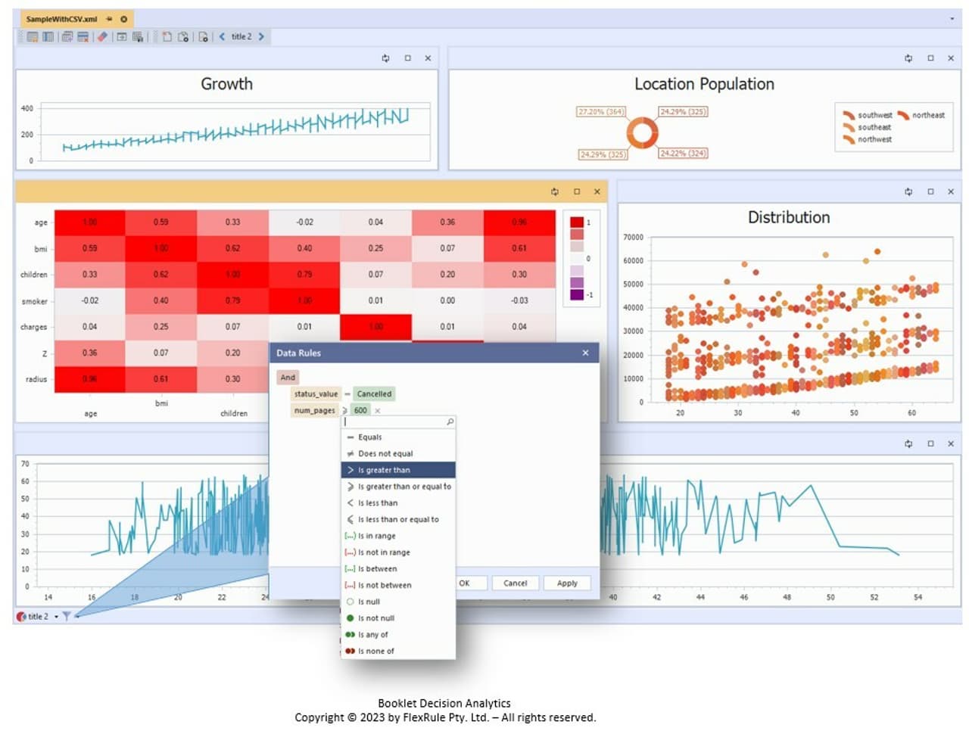969x731 pixels.
Task: Cancel the Data Rules dialog
Action: 515,583
